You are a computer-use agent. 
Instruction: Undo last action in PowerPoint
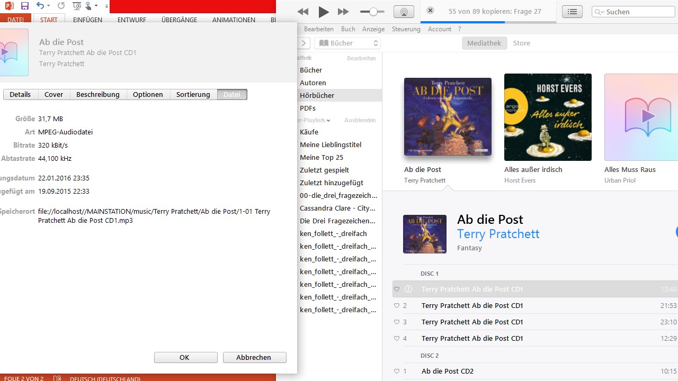pos(40,6)
